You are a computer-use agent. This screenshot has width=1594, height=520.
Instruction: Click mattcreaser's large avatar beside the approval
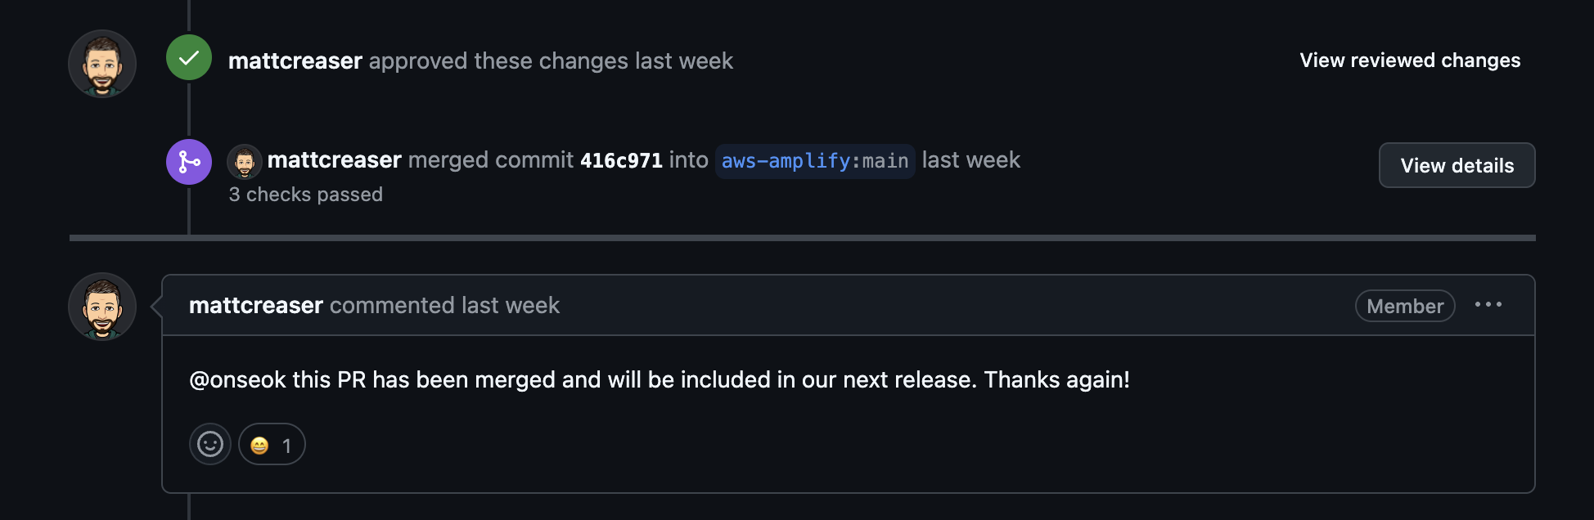[x=102, y=64]
